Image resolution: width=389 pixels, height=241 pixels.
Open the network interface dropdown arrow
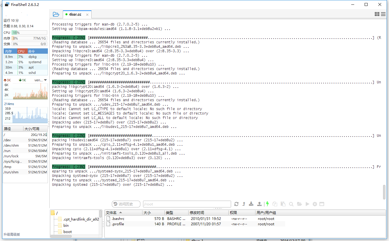pyautogui.click(x=45, y=80)
